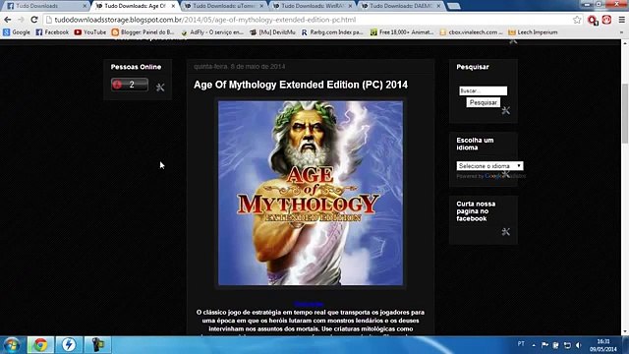
Task: Open the Leech Imperium bookmark
Action: (533, 32)
